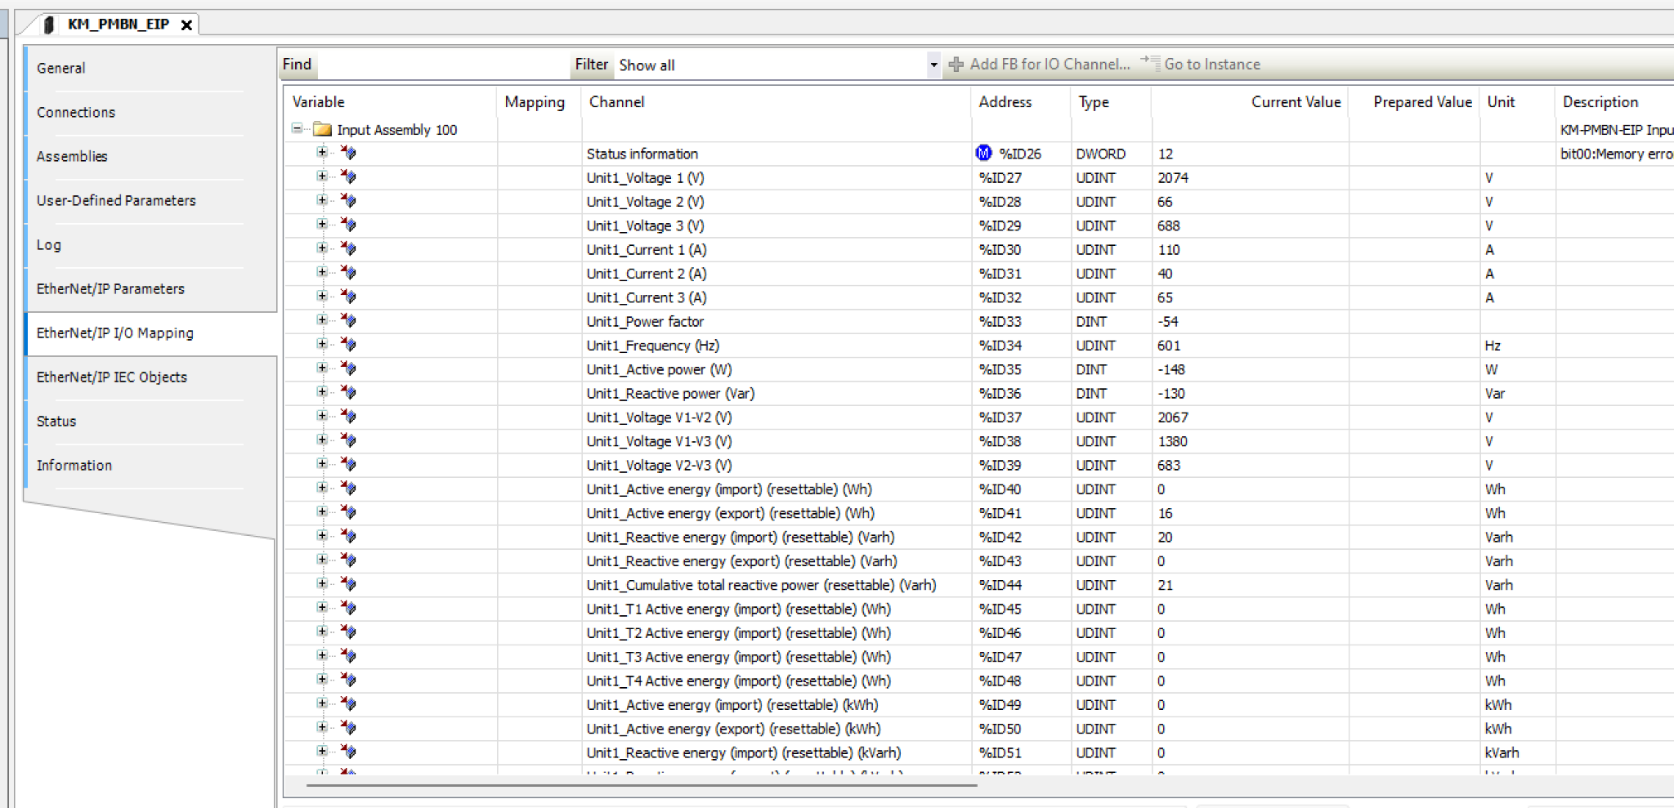
Task: Click the Input Assembly 100 folder icon
Action: click(322, 130)
